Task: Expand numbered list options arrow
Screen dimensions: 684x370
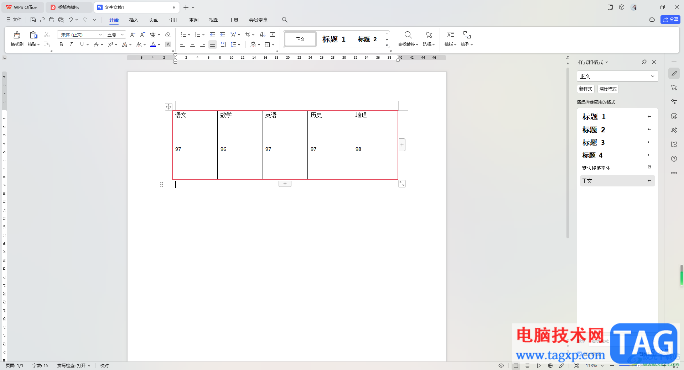Action: point(203,35)
